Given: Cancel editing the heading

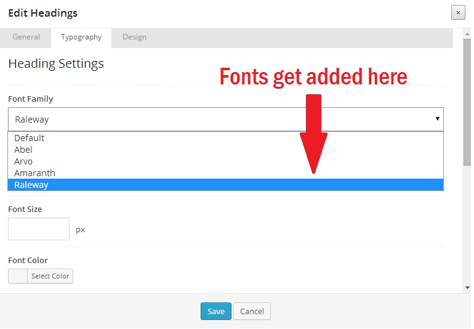Looking at the screenshot, I should point(252,311).
